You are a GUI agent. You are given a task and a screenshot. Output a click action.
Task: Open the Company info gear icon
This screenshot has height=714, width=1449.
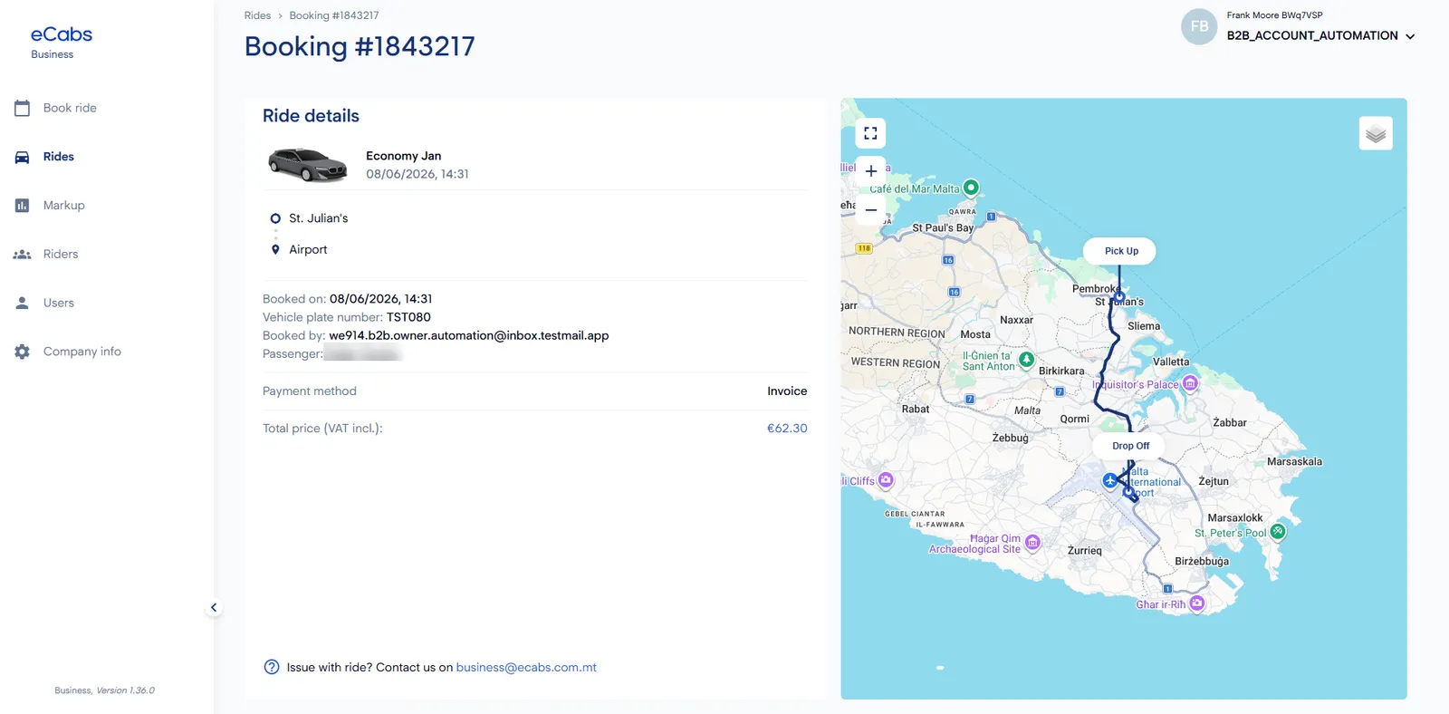pos(23,352)
